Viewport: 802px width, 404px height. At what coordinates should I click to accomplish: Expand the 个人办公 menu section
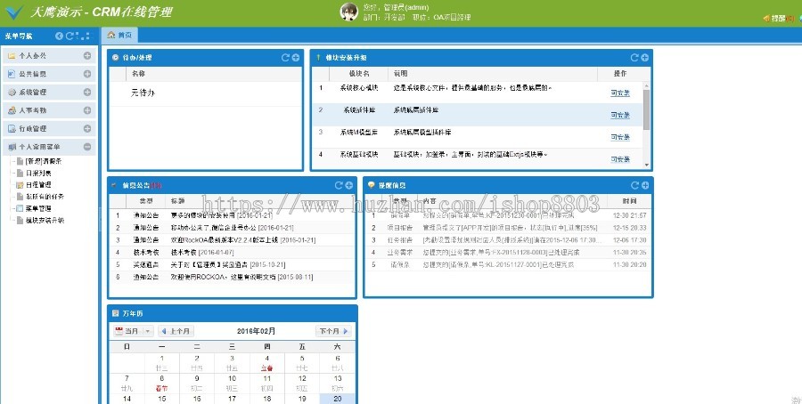(x=87, y=56)
